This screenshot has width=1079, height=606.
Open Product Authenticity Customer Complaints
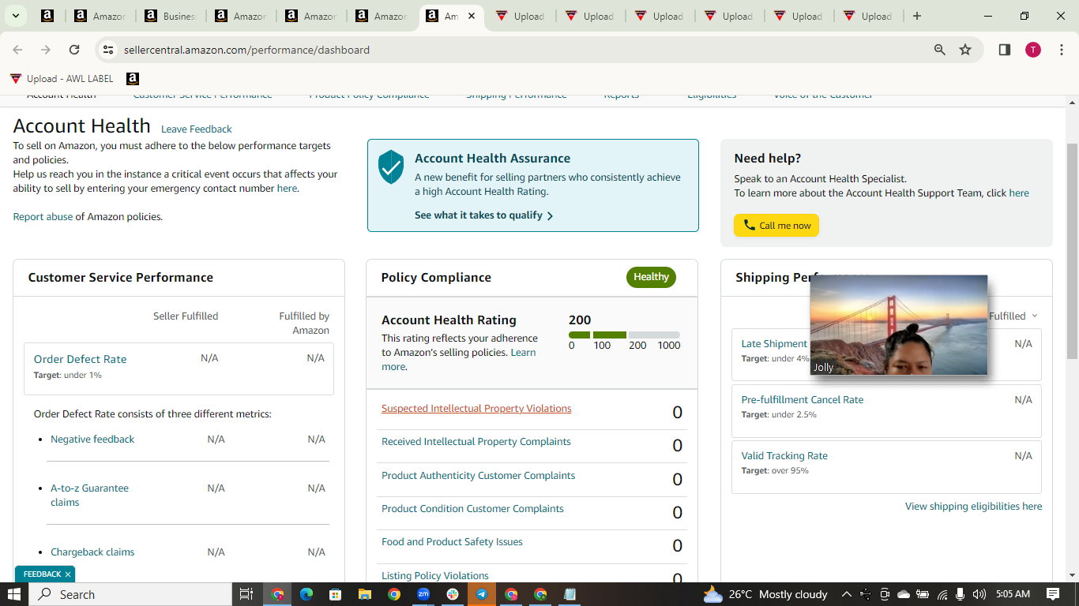(478, 476)
